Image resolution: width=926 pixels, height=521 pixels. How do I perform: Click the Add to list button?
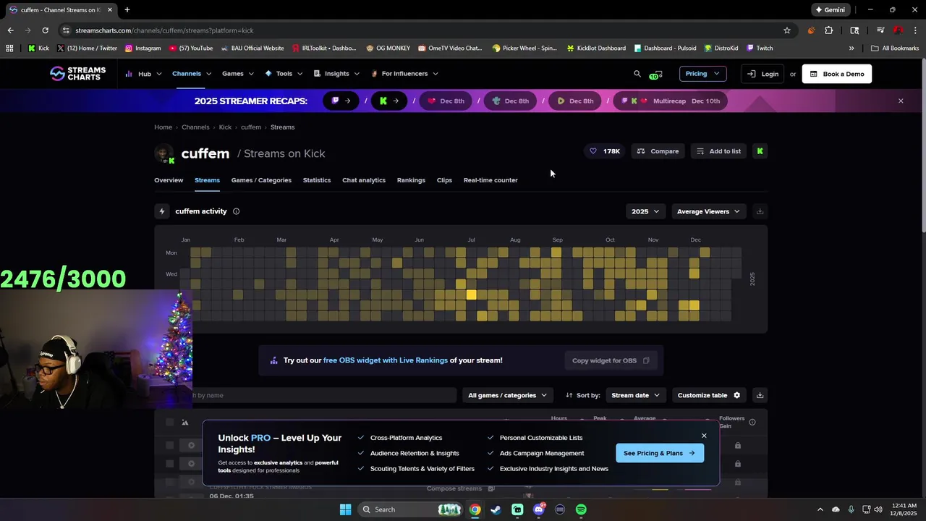(x=718, y=151)
